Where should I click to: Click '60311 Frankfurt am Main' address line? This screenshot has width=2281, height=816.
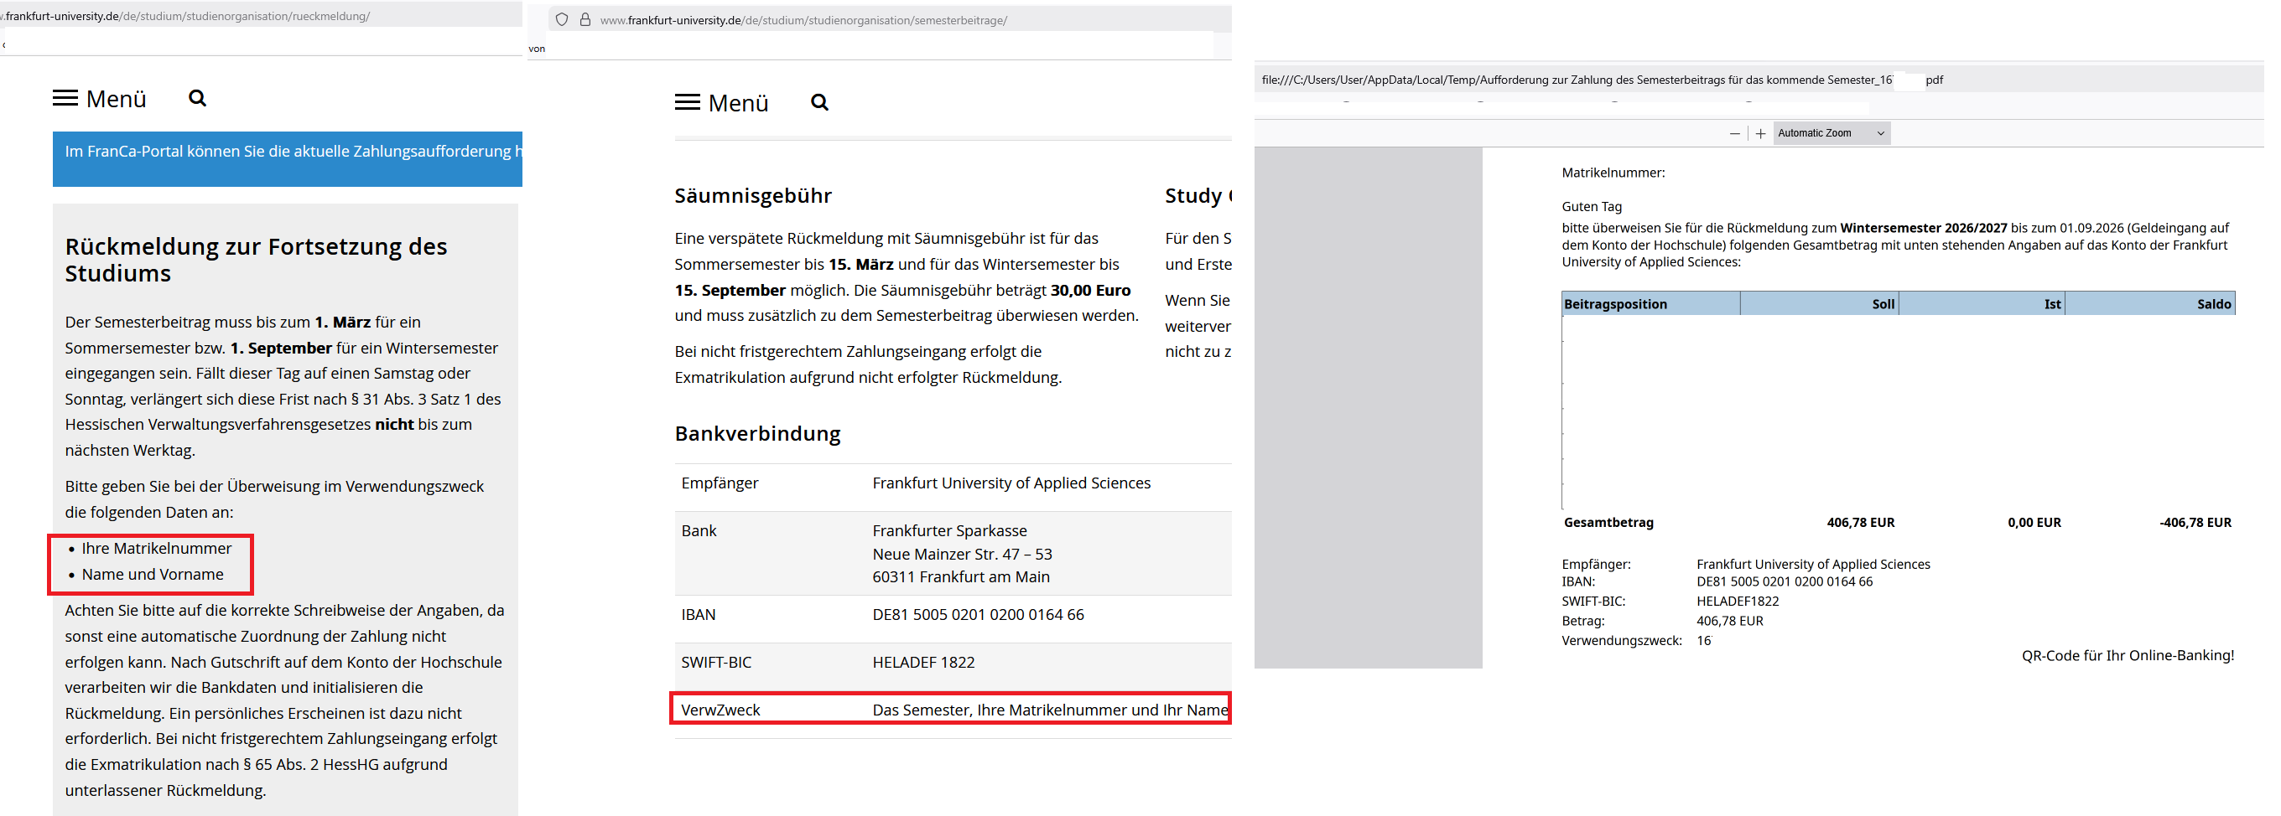click(961, 577)
